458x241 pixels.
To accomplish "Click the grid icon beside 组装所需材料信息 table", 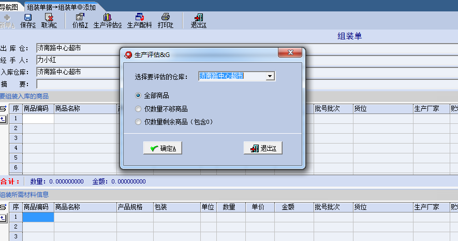I will pos(3,207).
